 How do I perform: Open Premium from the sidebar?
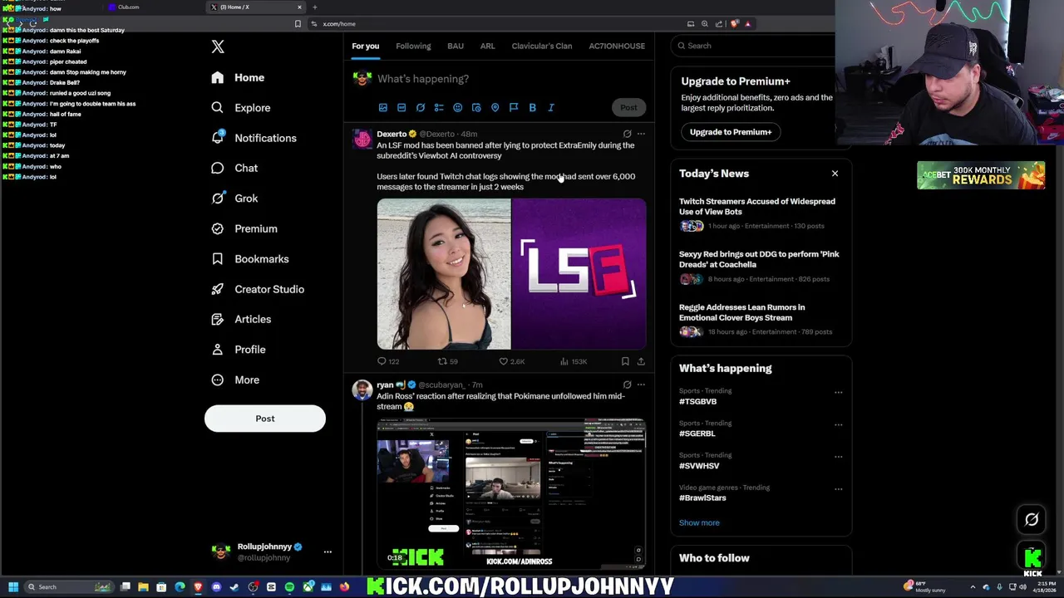(x=244, y=228)
